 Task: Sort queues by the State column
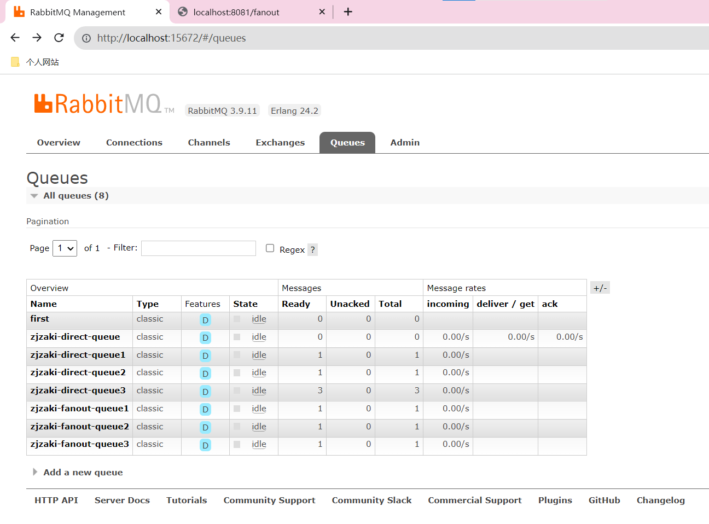click(x=245, y=304)
